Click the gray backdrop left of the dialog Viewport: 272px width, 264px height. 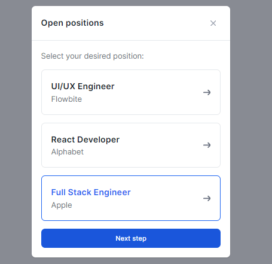point(16,132)
